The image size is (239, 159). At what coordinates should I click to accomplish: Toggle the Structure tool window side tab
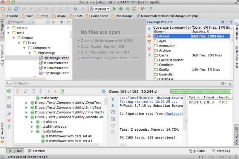point(2,55)
